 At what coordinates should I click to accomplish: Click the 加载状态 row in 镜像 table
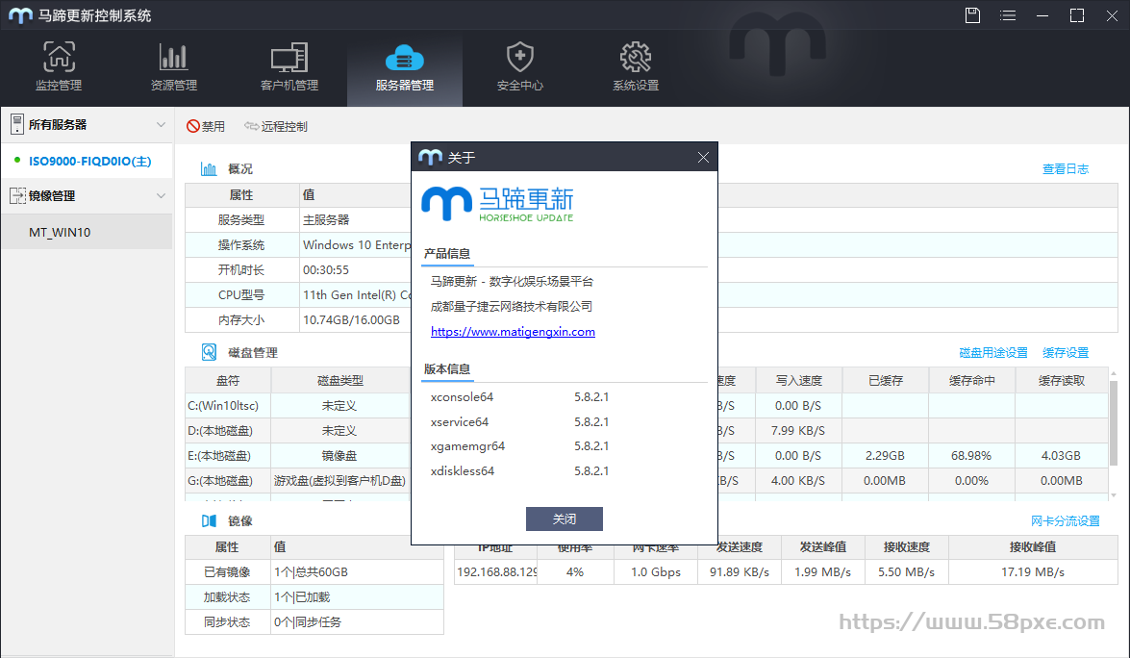[x=314, y=596]
